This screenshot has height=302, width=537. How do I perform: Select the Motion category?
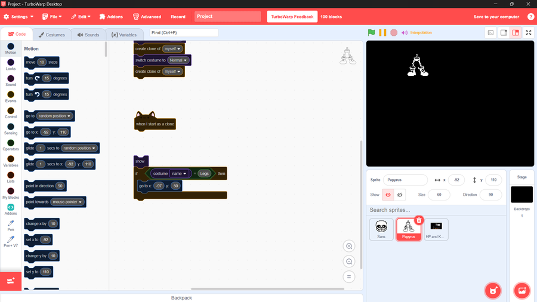11,48
